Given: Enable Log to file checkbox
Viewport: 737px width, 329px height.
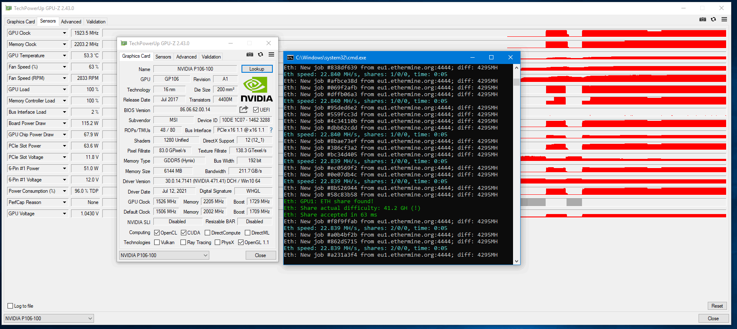Looking at the screenshot, I should click(x=10, y=306).
